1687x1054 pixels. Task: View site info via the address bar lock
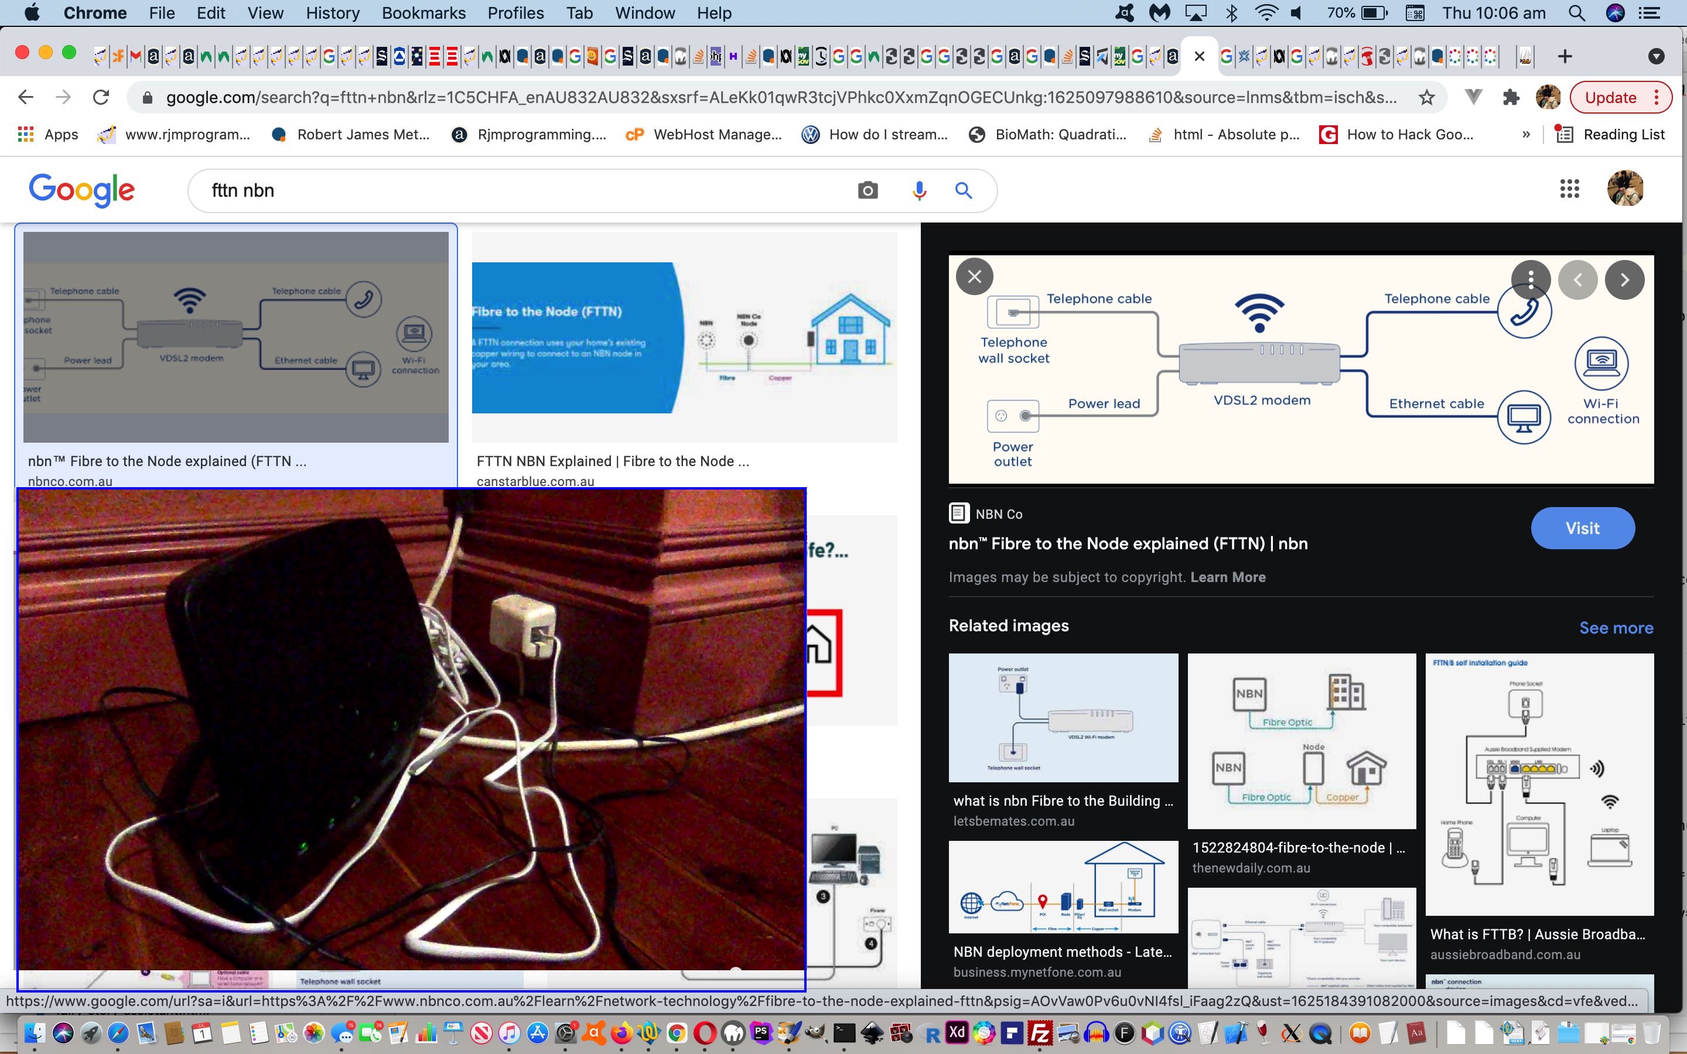coord(147,98)
